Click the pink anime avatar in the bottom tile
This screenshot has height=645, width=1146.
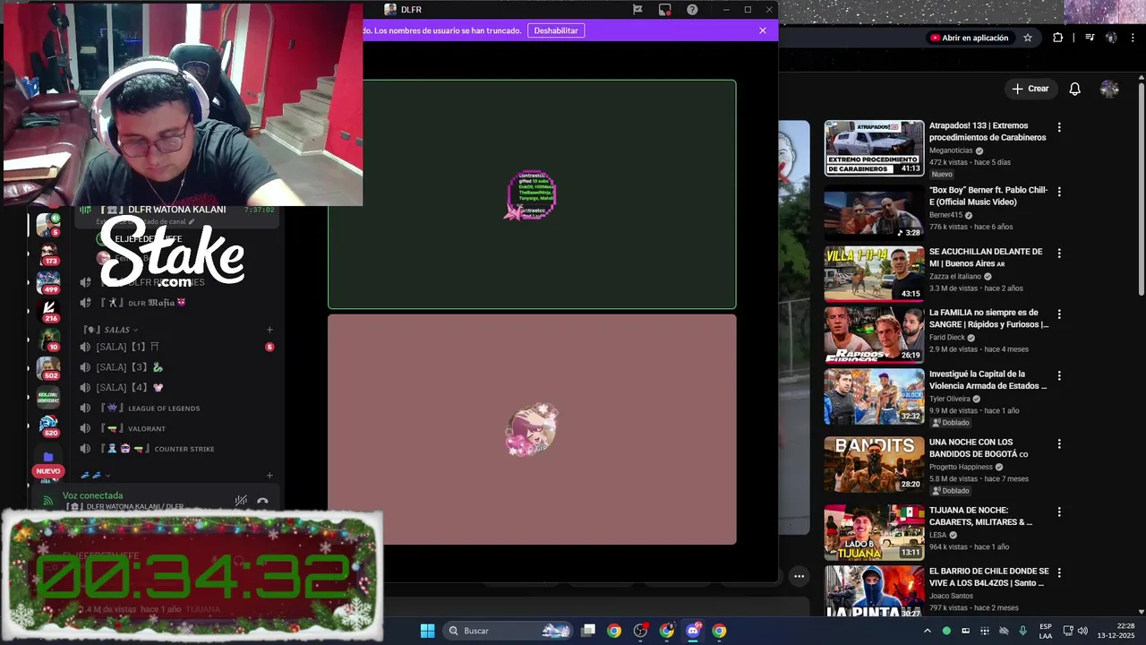coord(532,429)
